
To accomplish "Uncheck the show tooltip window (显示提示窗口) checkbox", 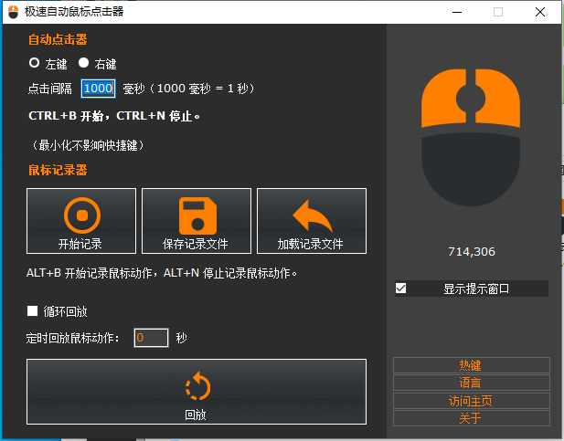I will (400, 289).
